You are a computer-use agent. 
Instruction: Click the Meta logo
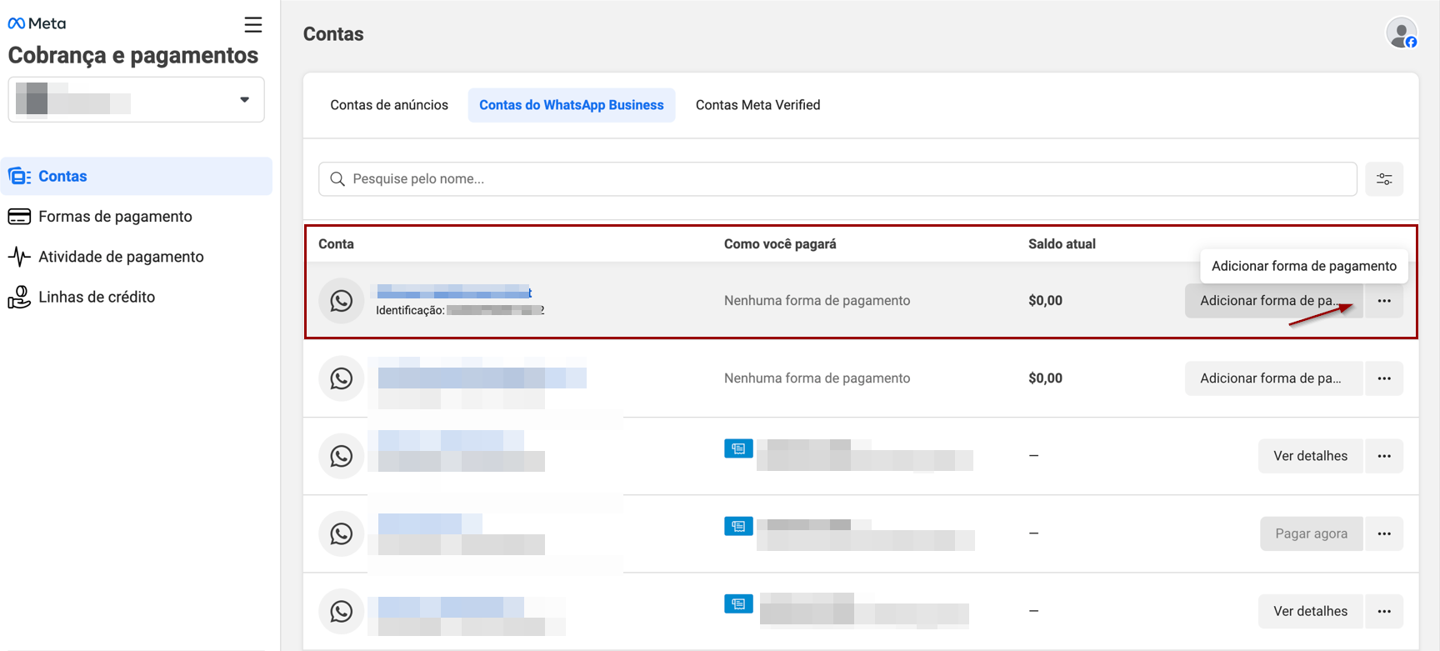[x=37, y=23]
